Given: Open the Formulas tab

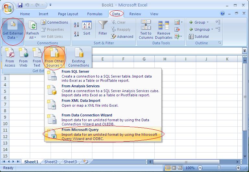Looking at the screenshot, I should (x=95, y=14).
